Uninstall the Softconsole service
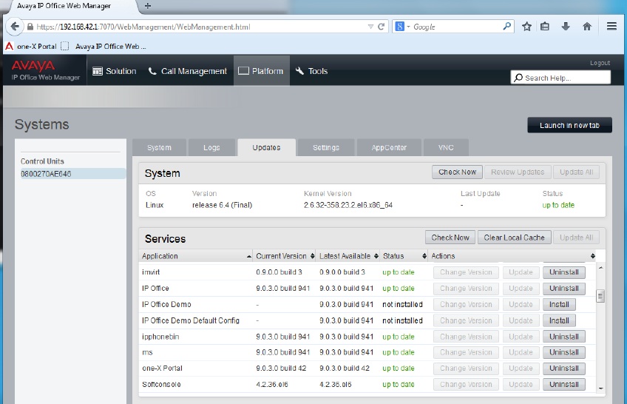 pos(564,385)
